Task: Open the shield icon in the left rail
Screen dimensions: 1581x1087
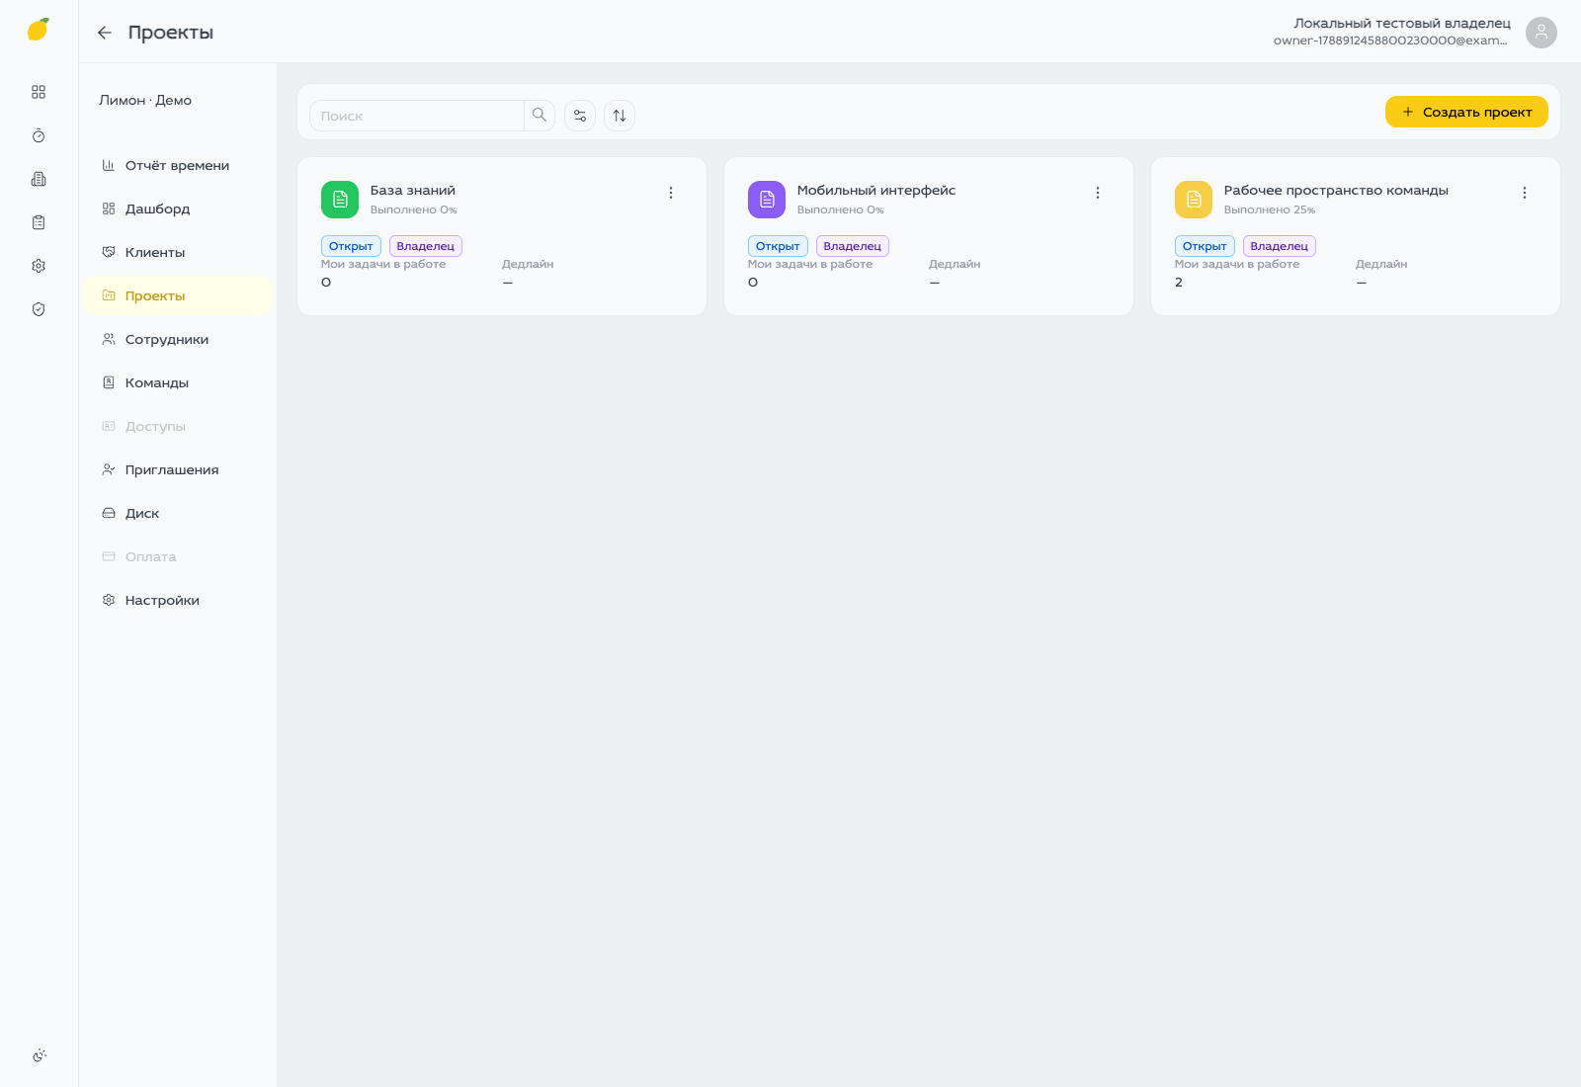Action: click(39, 309)
